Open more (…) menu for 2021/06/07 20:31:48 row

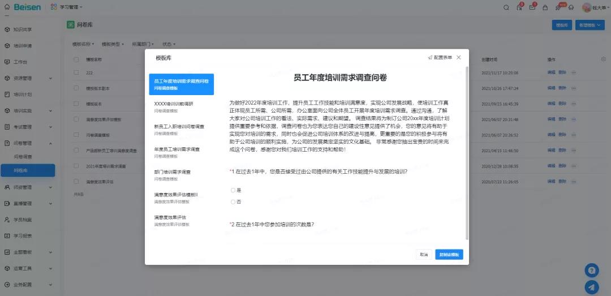click(574, 119)
